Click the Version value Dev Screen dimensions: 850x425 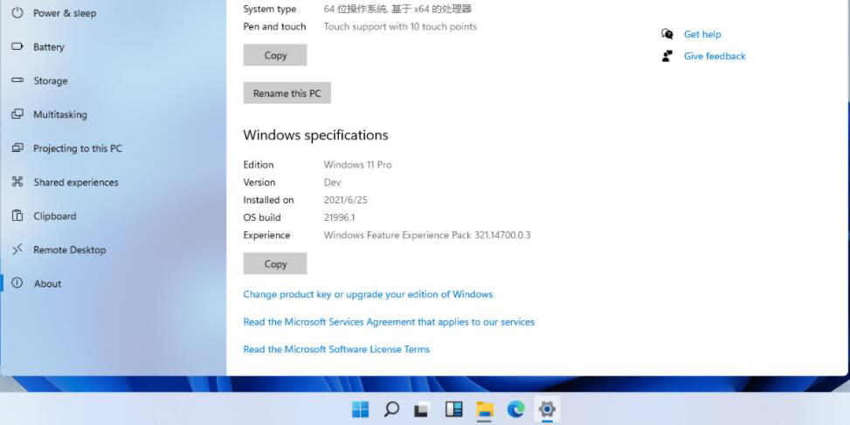coord(332,182)
